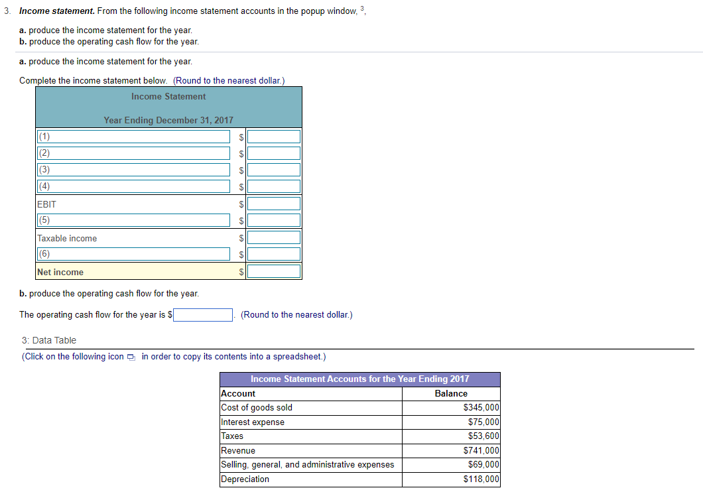Select the account label field (6)

click(x=133, y=253)
